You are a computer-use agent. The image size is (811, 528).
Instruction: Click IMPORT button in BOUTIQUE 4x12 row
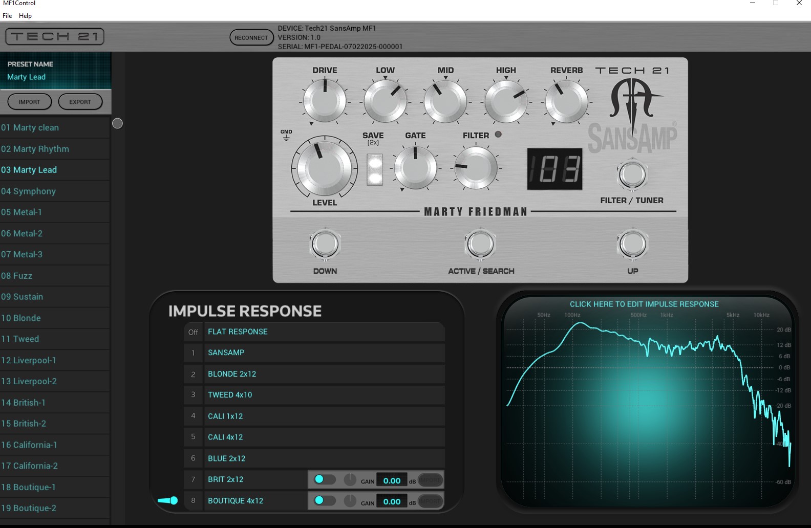pos(430,501)
